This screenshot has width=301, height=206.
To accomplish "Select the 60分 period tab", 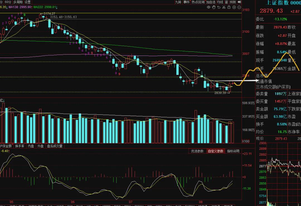I will tap(8, 2).
